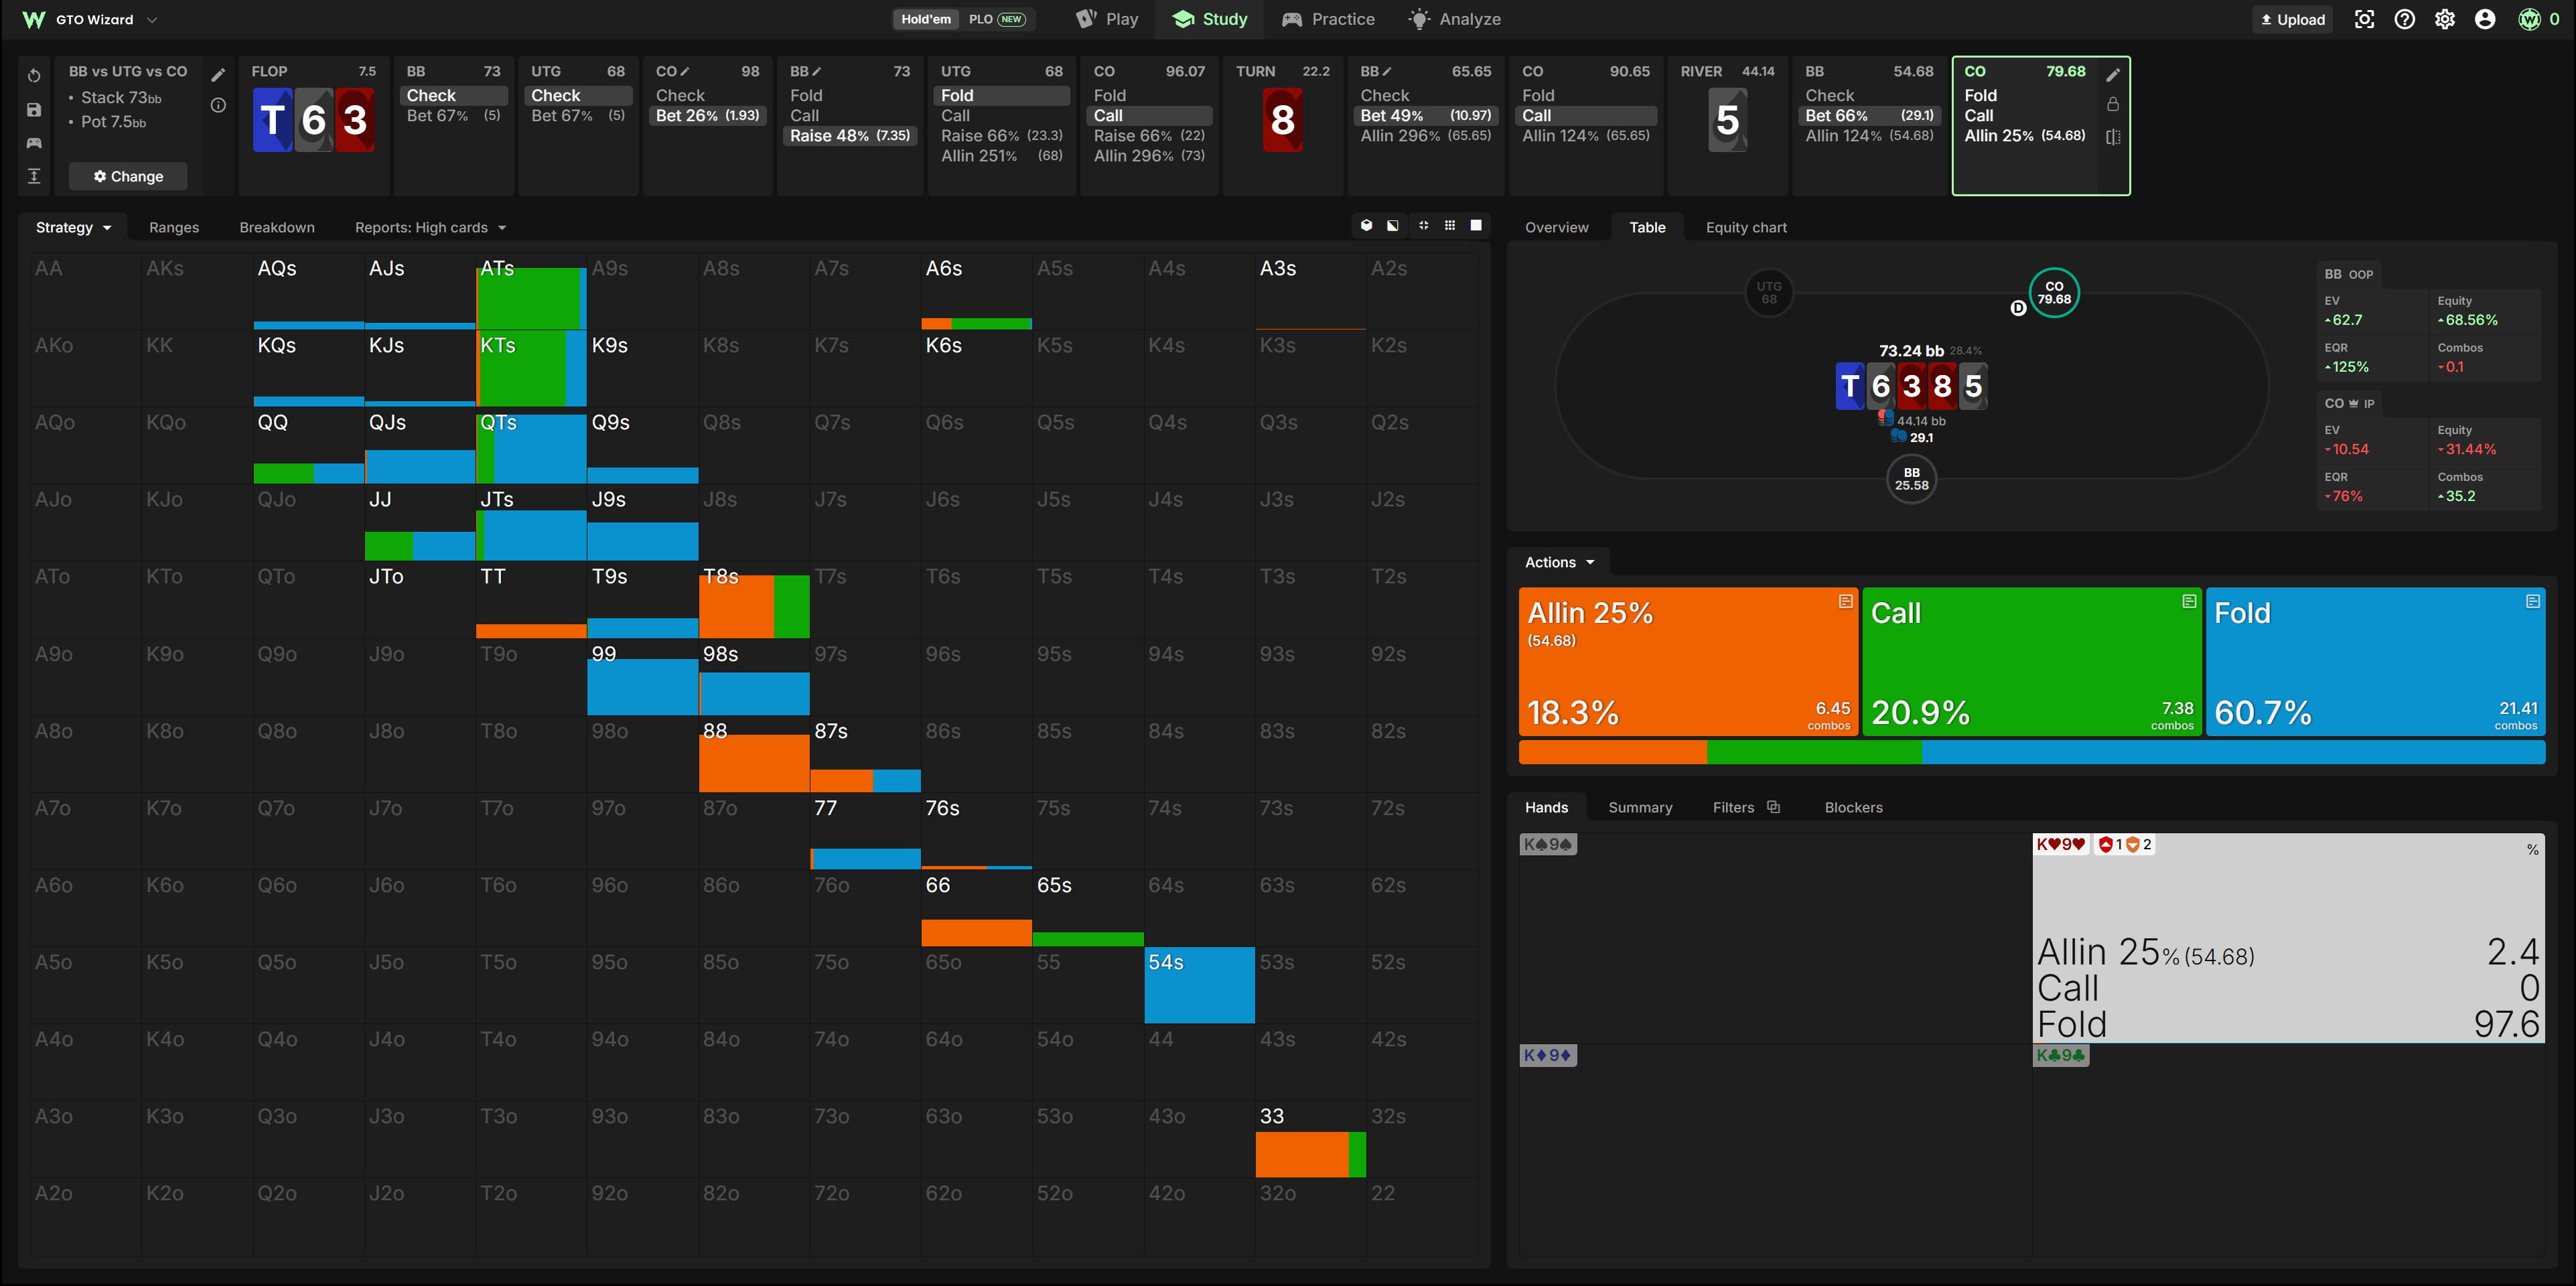2576x1286 pixels.
Task: Show spot info via the circled i icon
Action: (218, 105)
